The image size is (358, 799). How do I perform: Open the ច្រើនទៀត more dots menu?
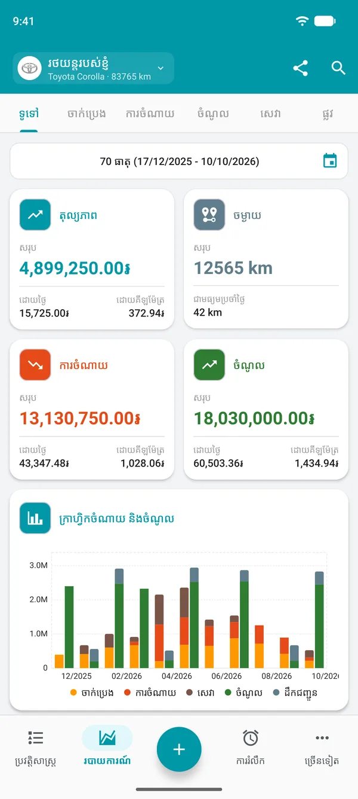pyautogui.click(x=322, y=738)
